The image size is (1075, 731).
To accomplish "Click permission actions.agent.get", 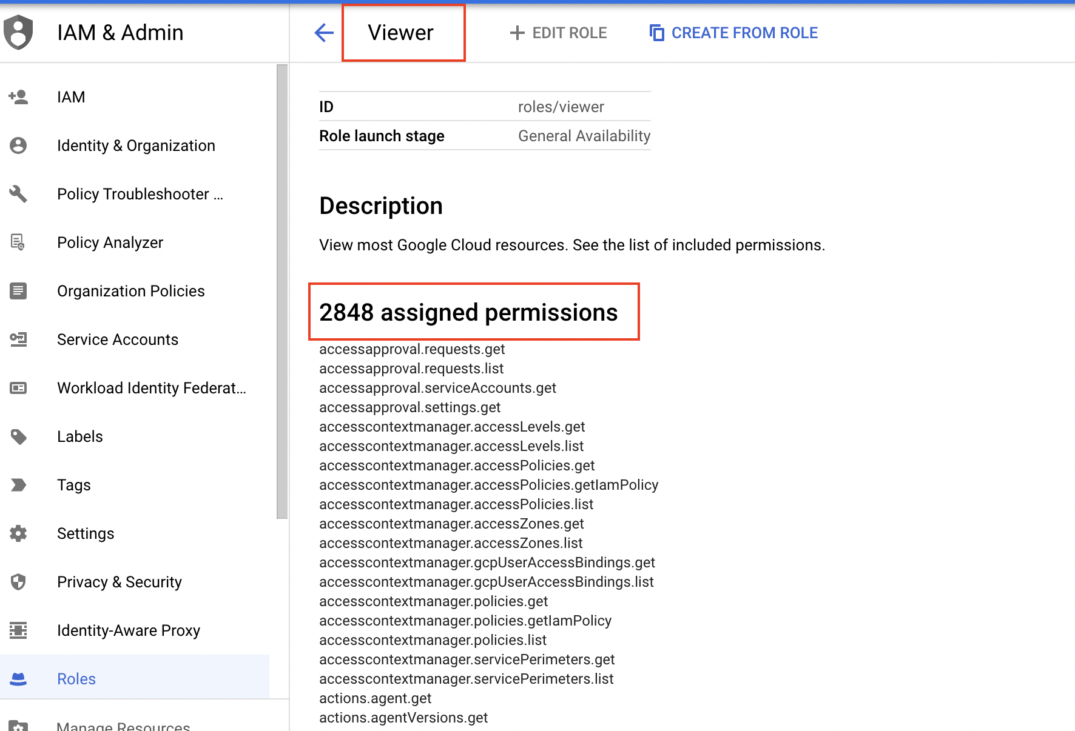I will coord(376,698).
